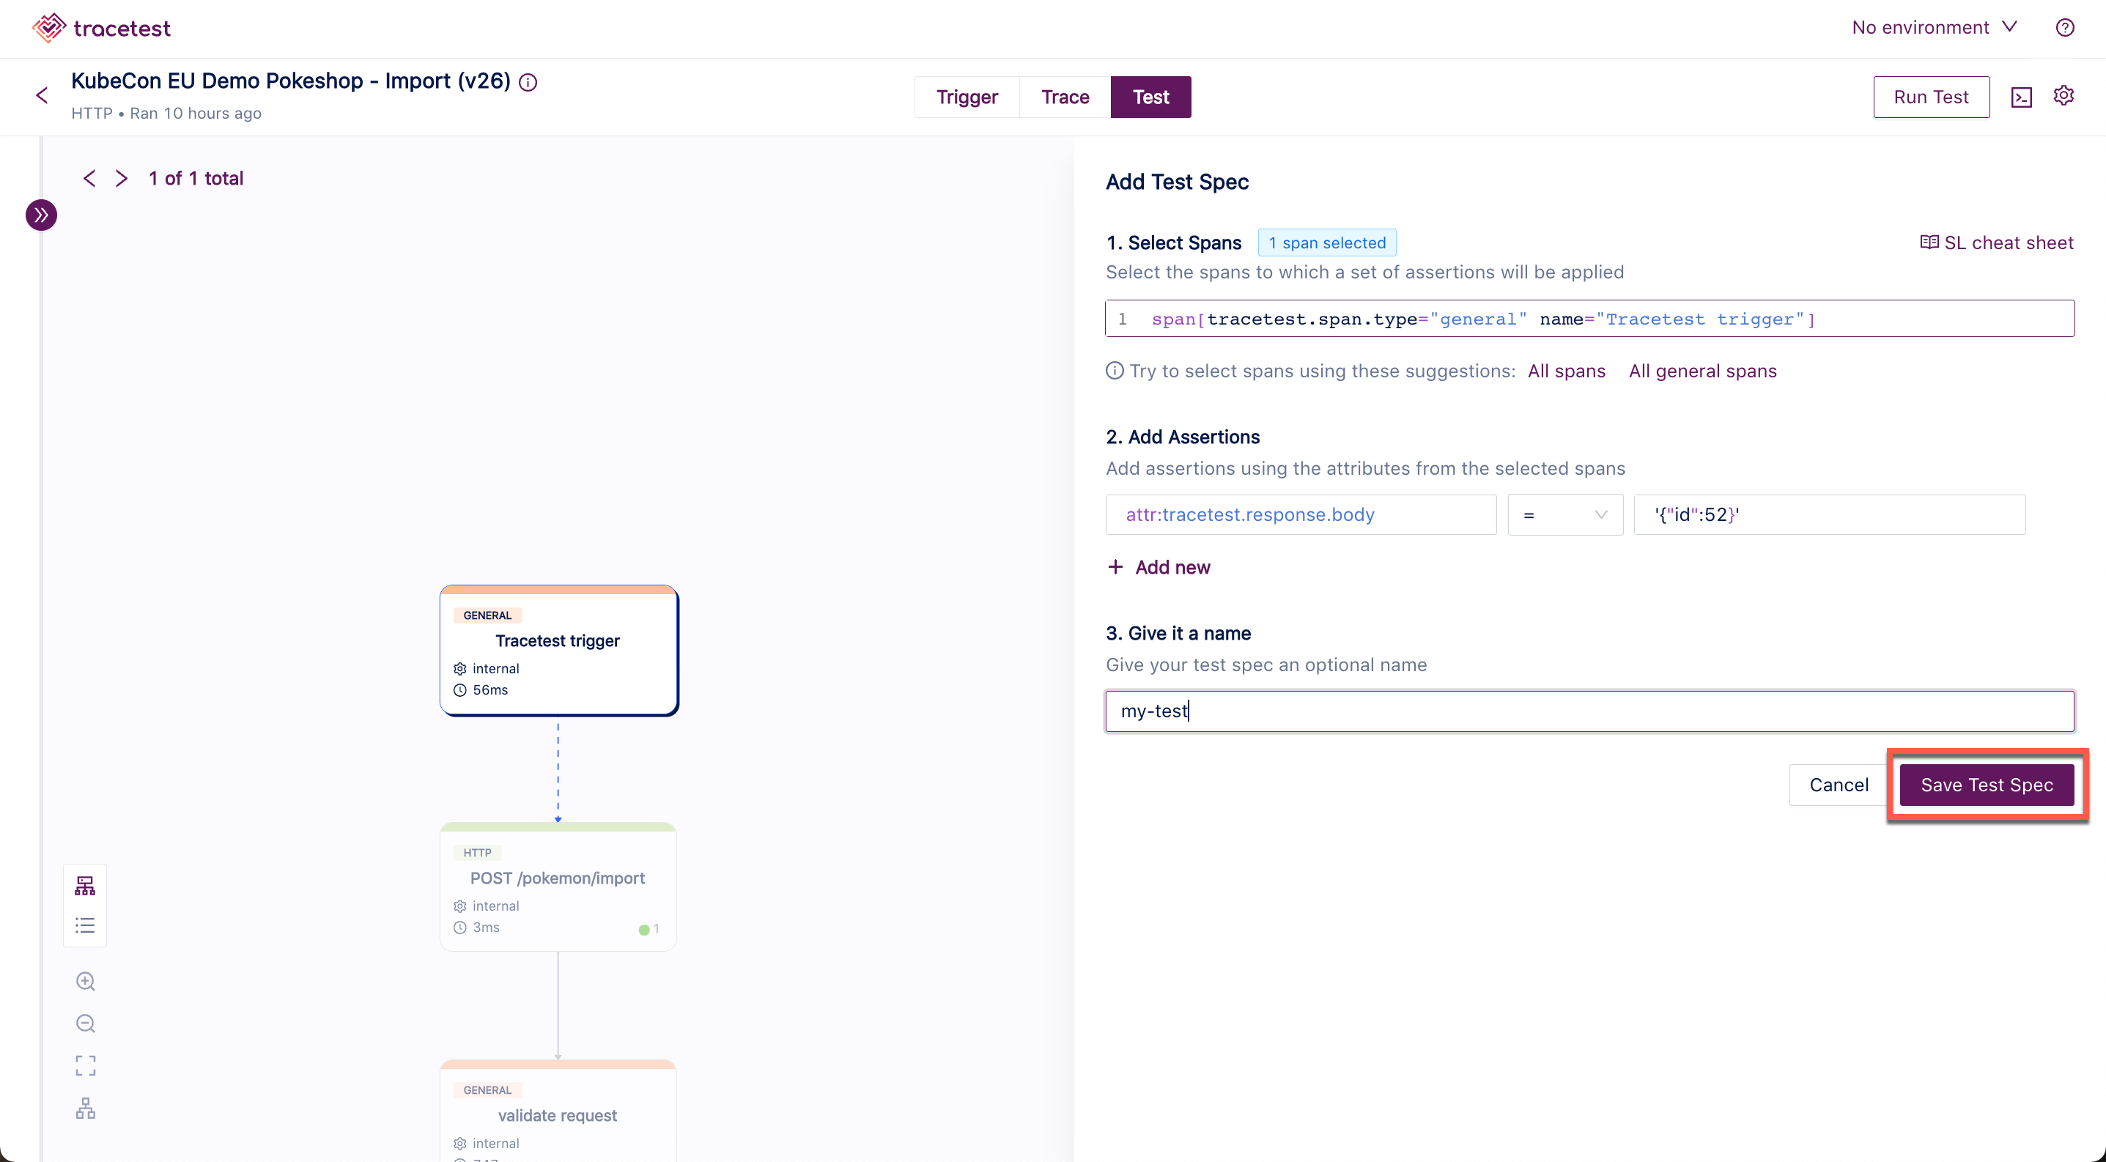This screenshot has height=1162, width=2106.
Task: Cancel the test spec form
Action: pyautogui.click(x=1839, y=785)
